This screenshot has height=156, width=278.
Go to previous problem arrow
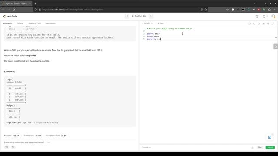click(127, 16)
